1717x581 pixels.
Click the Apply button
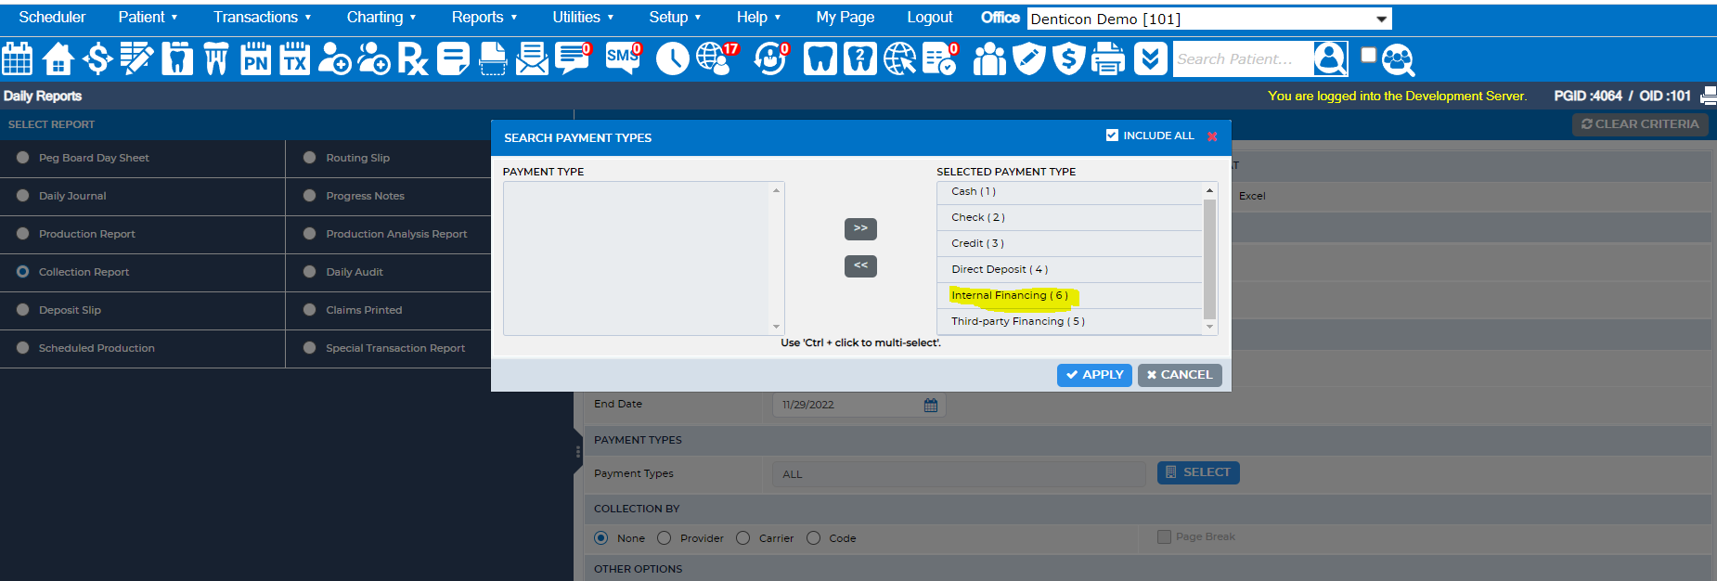1094,375
